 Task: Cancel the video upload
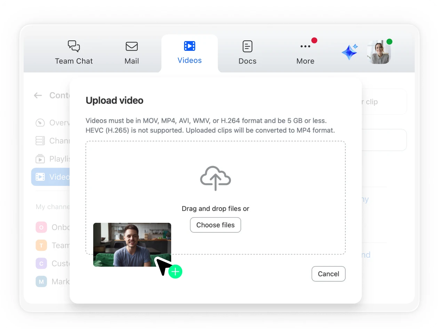coord(328,274)
